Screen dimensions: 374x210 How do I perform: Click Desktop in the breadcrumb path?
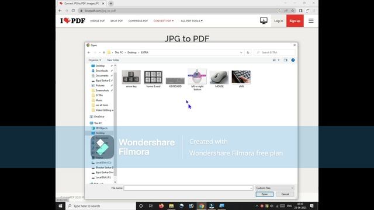(132, 52)
